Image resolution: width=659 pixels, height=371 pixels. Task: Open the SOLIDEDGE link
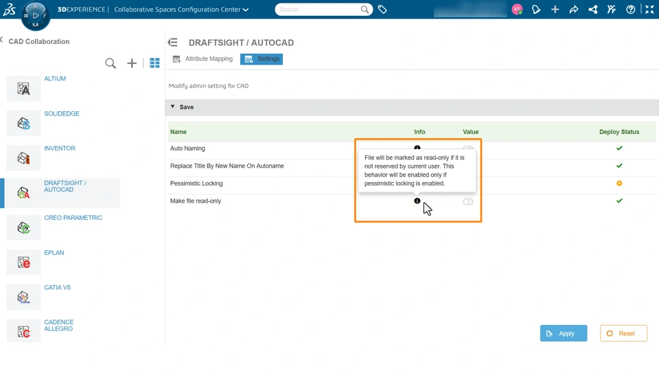62,113
